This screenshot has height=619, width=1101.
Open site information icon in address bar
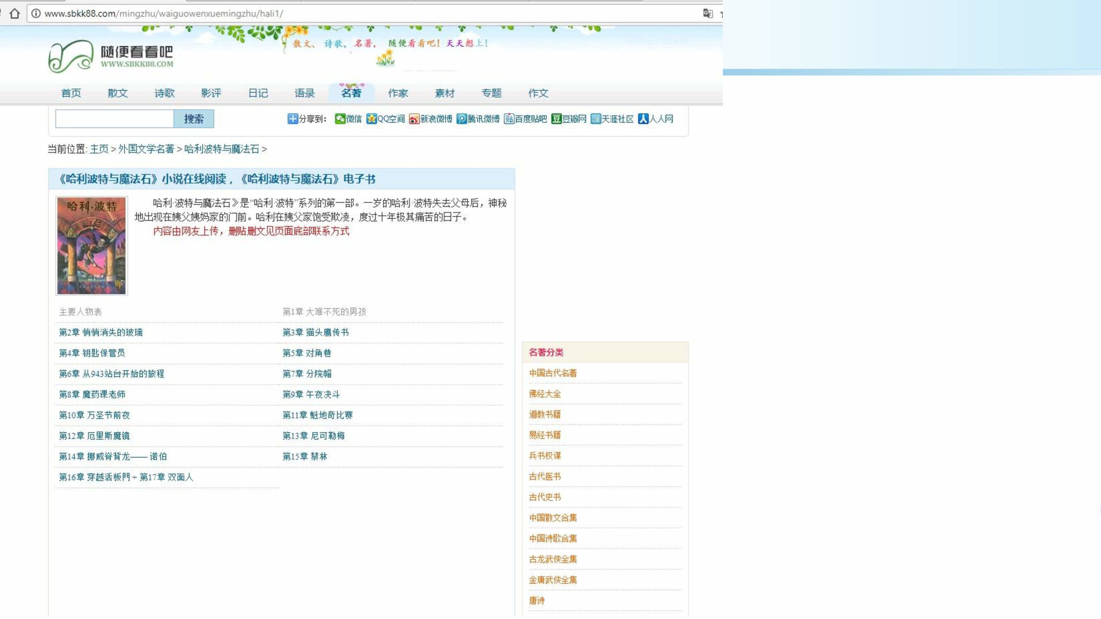point(36,14)
